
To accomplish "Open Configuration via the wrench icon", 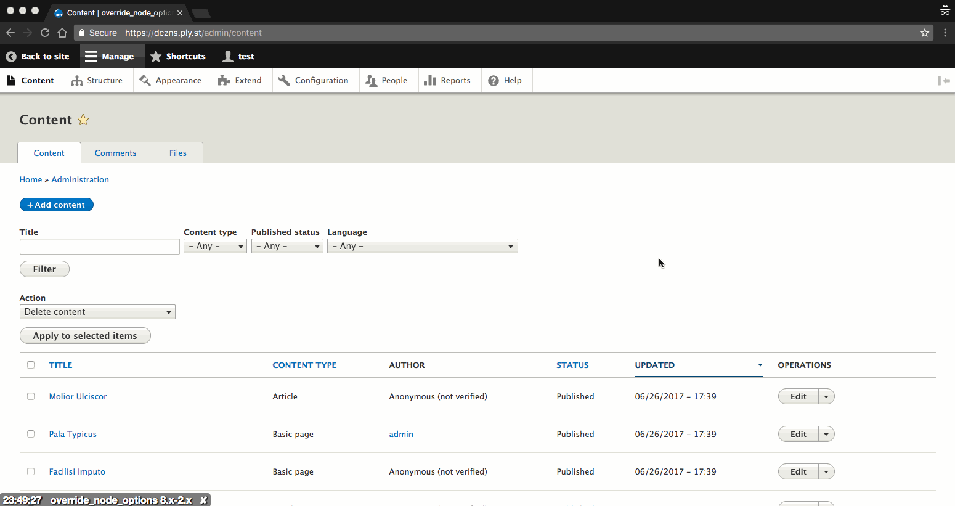I will (284, 81).
